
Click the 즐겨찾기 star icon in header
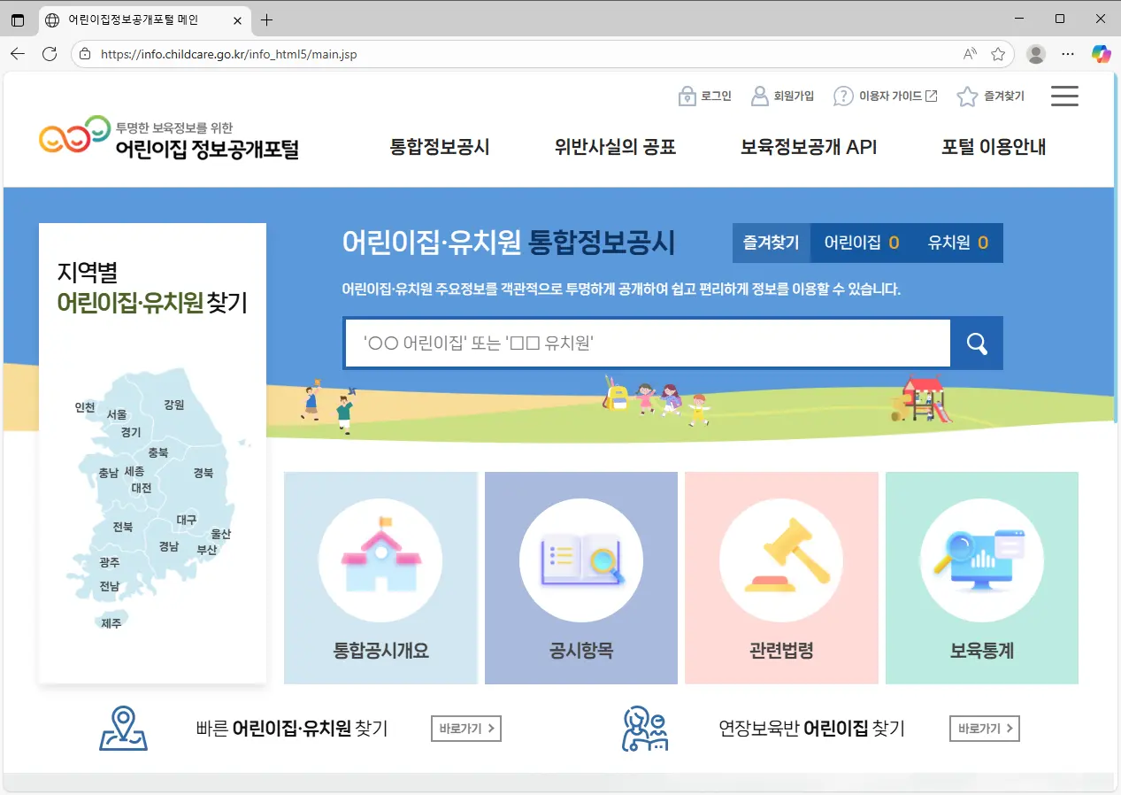(x=967, y=96)
